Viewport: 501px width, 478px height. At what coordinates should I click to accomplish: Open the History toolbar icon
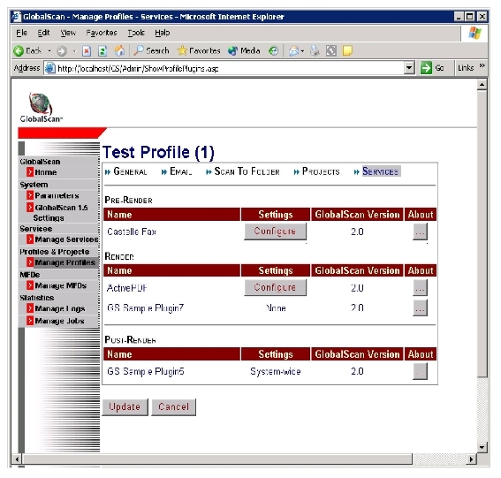click(273, 50)
